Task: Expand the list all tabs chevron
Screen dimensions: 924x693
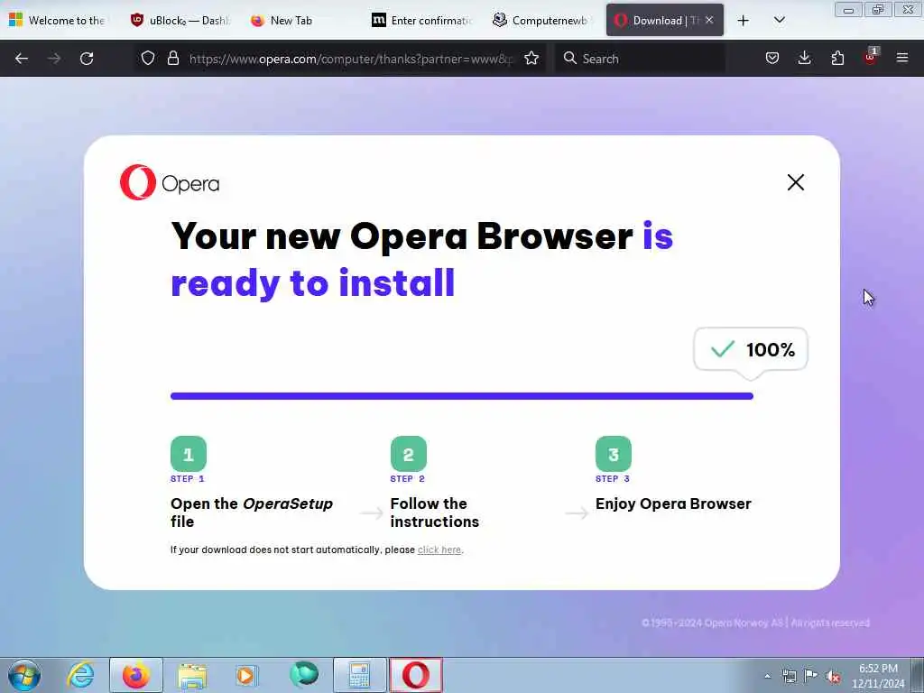Action: click(779, 20)
